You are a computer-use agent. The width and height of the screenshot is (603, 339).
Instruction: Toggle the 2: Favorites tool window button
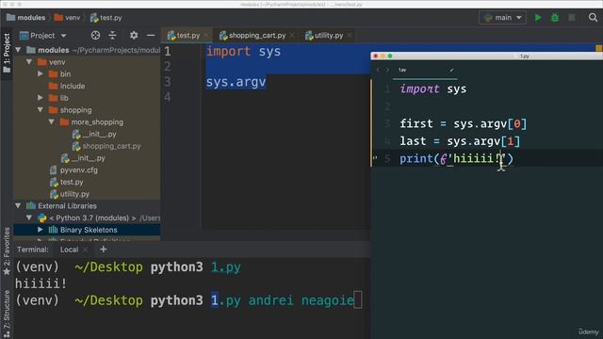point(7,251)
